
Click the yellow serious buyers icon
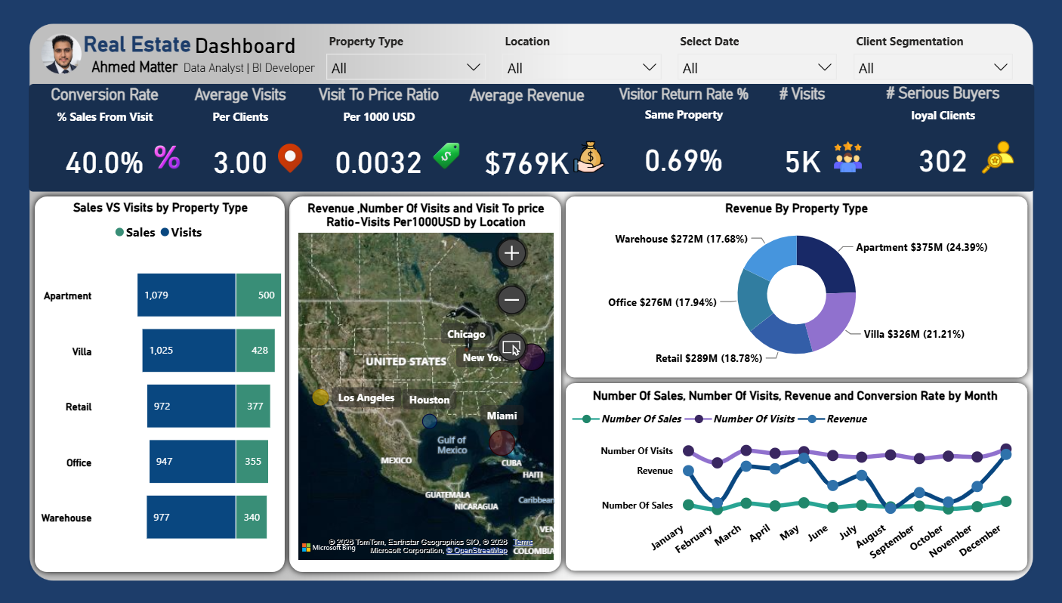point(997,157)
